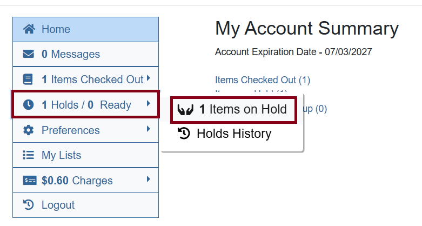The image size is (422, 226).
Task: Click the Messages envelope icon
Action: click(x=29, y=54)
